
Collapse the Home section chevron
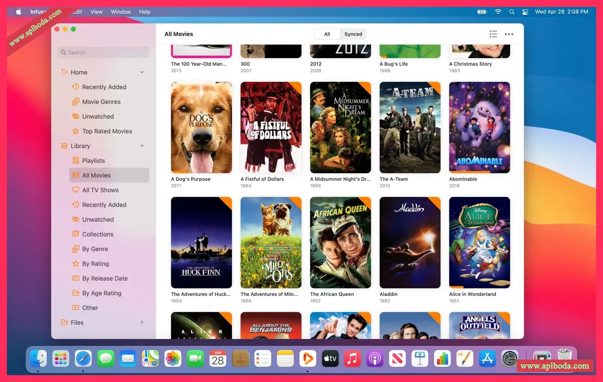pyautogui.click(x=142, y=72)
